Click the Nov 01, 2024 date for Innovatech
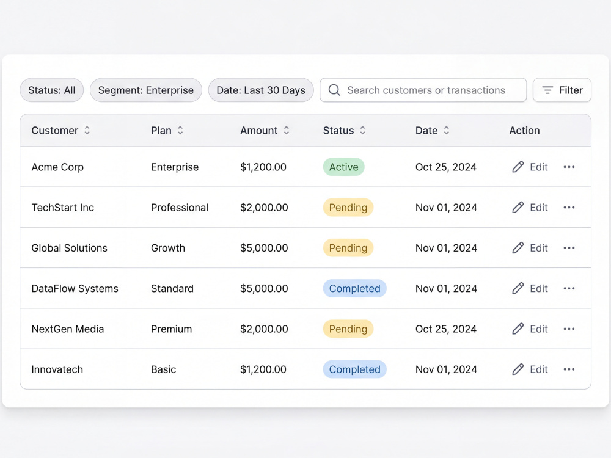The width and height of the screenshot is (611, 458). (446, 369)
